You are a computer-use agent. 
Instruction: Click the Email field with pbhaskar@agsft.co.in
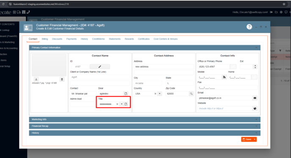(225, 98)
